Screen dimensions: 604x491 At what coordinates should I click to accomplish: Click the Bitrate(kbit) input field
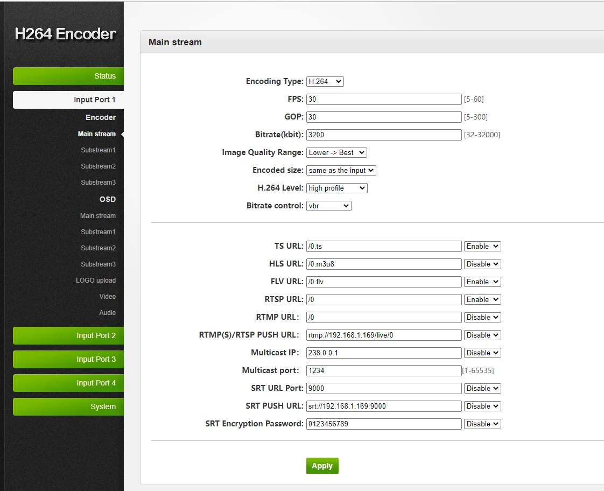(384, 135)
